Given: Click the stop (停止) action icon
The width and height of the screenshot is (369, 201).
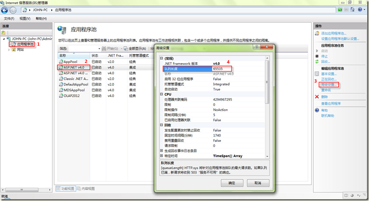Looking at the screenshot, I should click(x=317, y=56).
